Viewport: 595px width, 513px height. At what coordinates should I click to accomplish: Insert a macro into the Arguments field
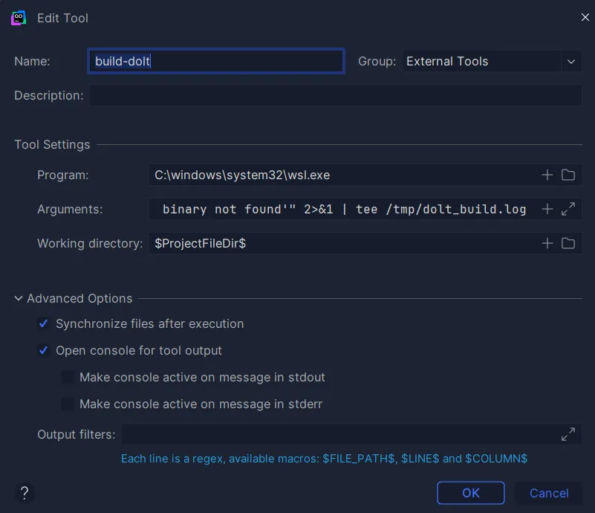click(x=547, y=209)
